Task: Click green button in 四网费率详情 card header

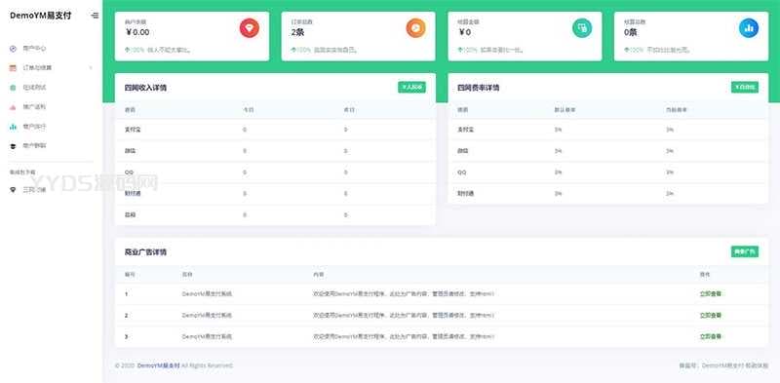Action: (x=745, y=87)
